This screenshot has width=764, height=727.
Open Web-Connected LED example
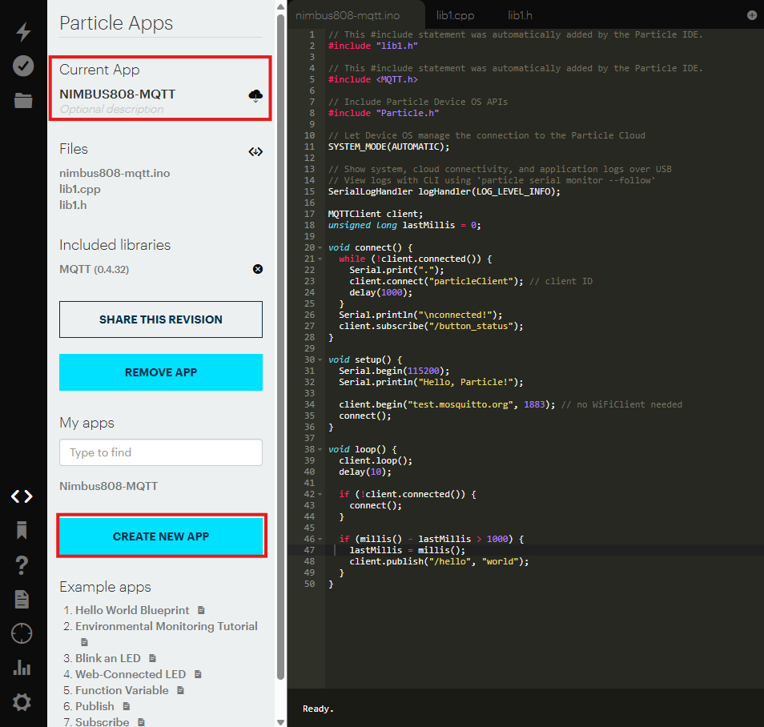click(131, 674)
